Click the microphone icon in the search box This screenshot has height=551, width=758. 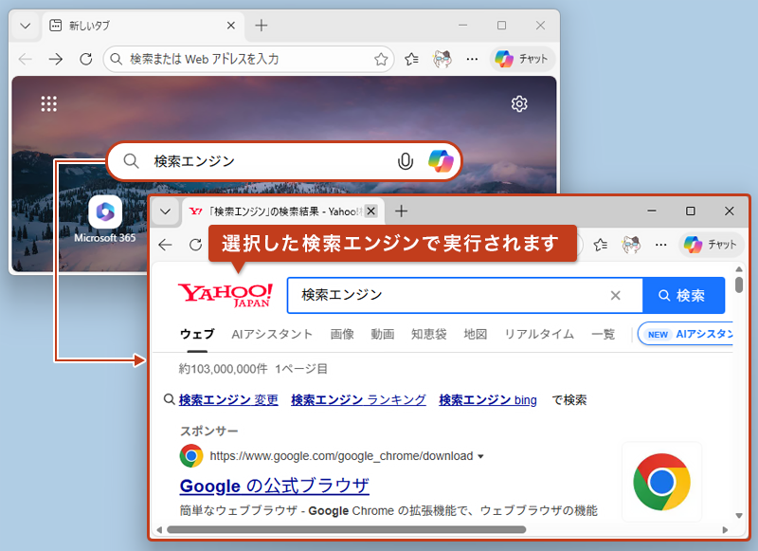[x=406, y=160]
